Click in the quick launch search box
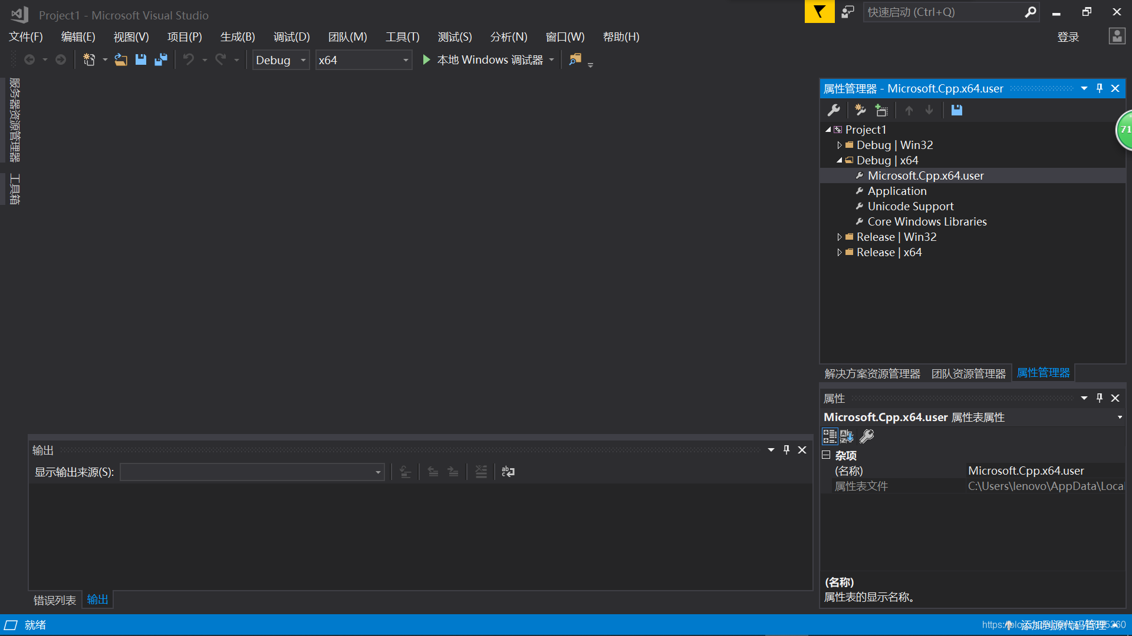 943,12
